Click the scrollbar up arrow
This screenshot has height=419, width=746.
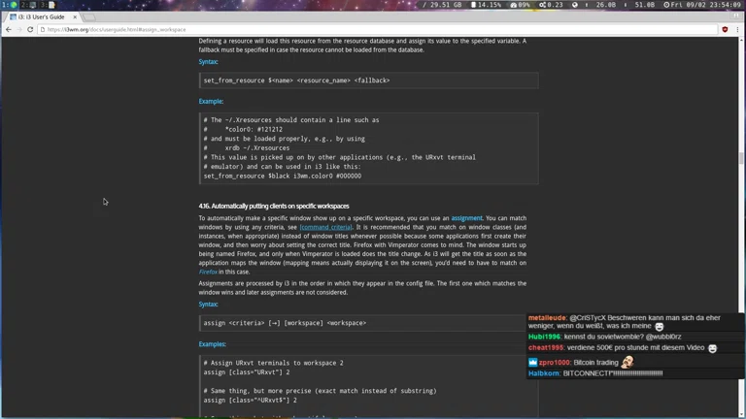(741, 40)
